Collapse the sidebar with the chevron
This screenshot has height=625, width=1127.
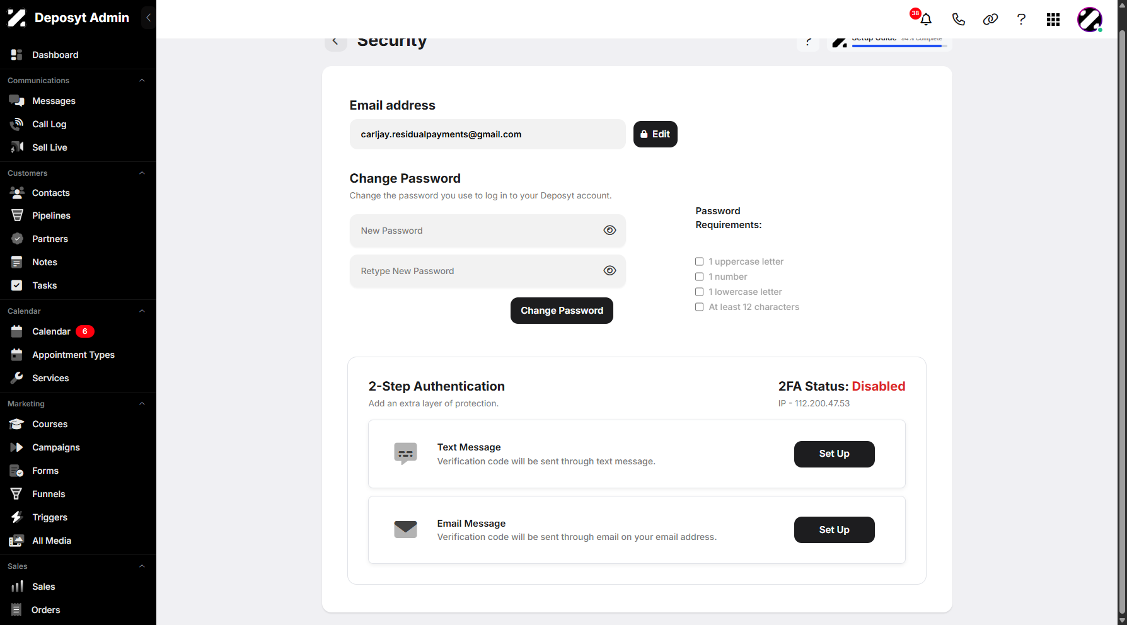[x=148, y=18]
